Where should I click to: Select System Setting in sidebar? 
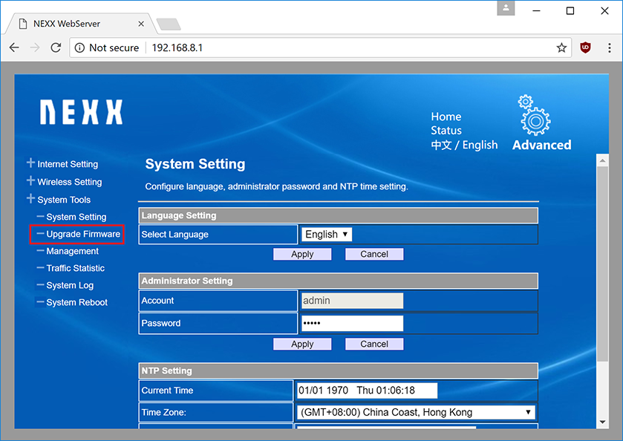click(76, 217)
